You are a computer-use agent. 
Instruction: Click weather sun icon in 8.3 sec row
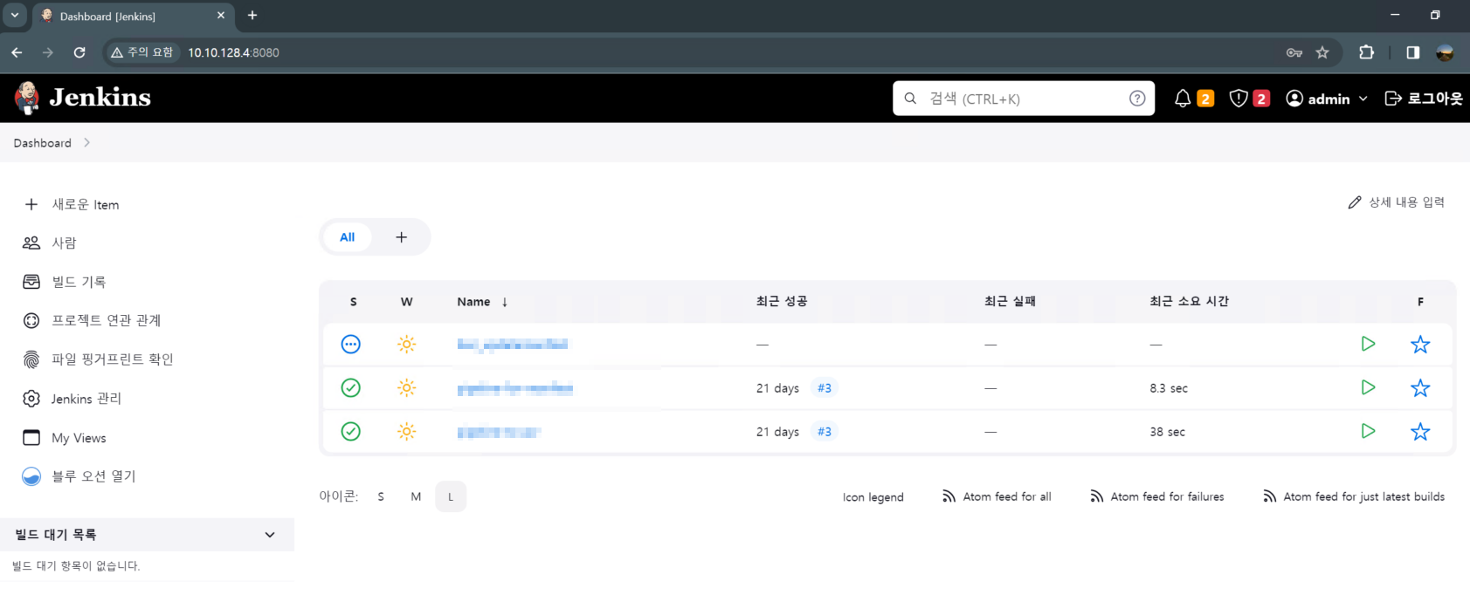(x=406, y=388)
